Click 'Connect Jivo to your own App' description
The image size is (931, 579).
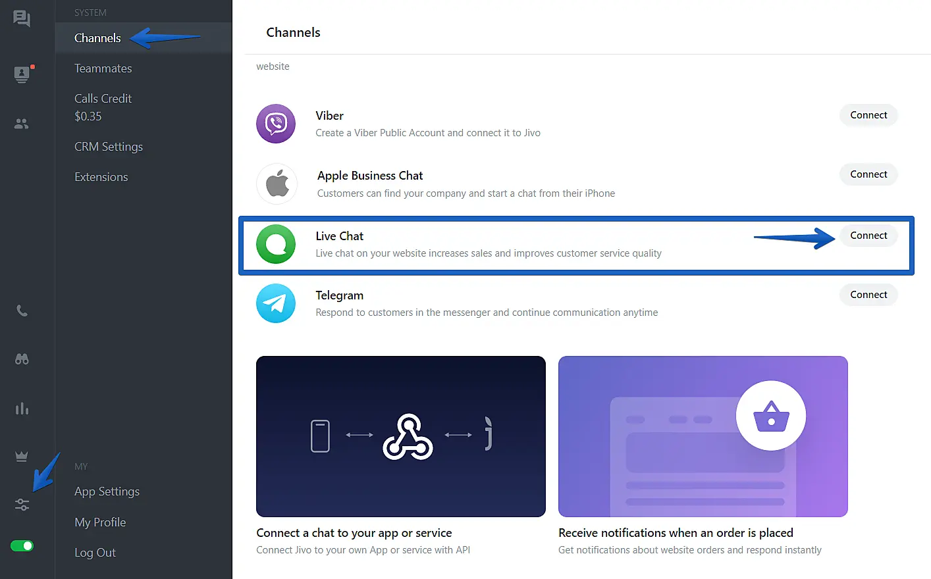tap(363, 550)
